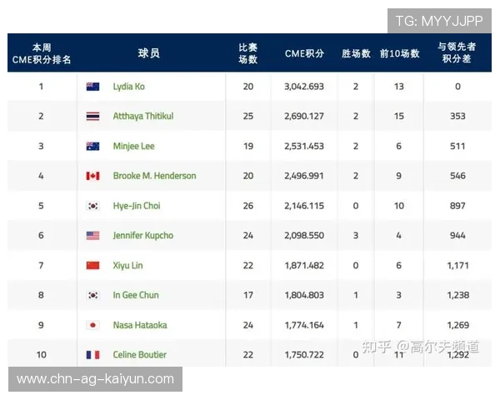The image size is (500, 400).
Task: Click the South Korea flag beside Hye-Jin Choi
Action: pos(93,206)
